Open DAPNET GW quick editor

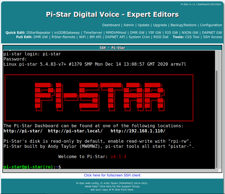pos(212,33)
